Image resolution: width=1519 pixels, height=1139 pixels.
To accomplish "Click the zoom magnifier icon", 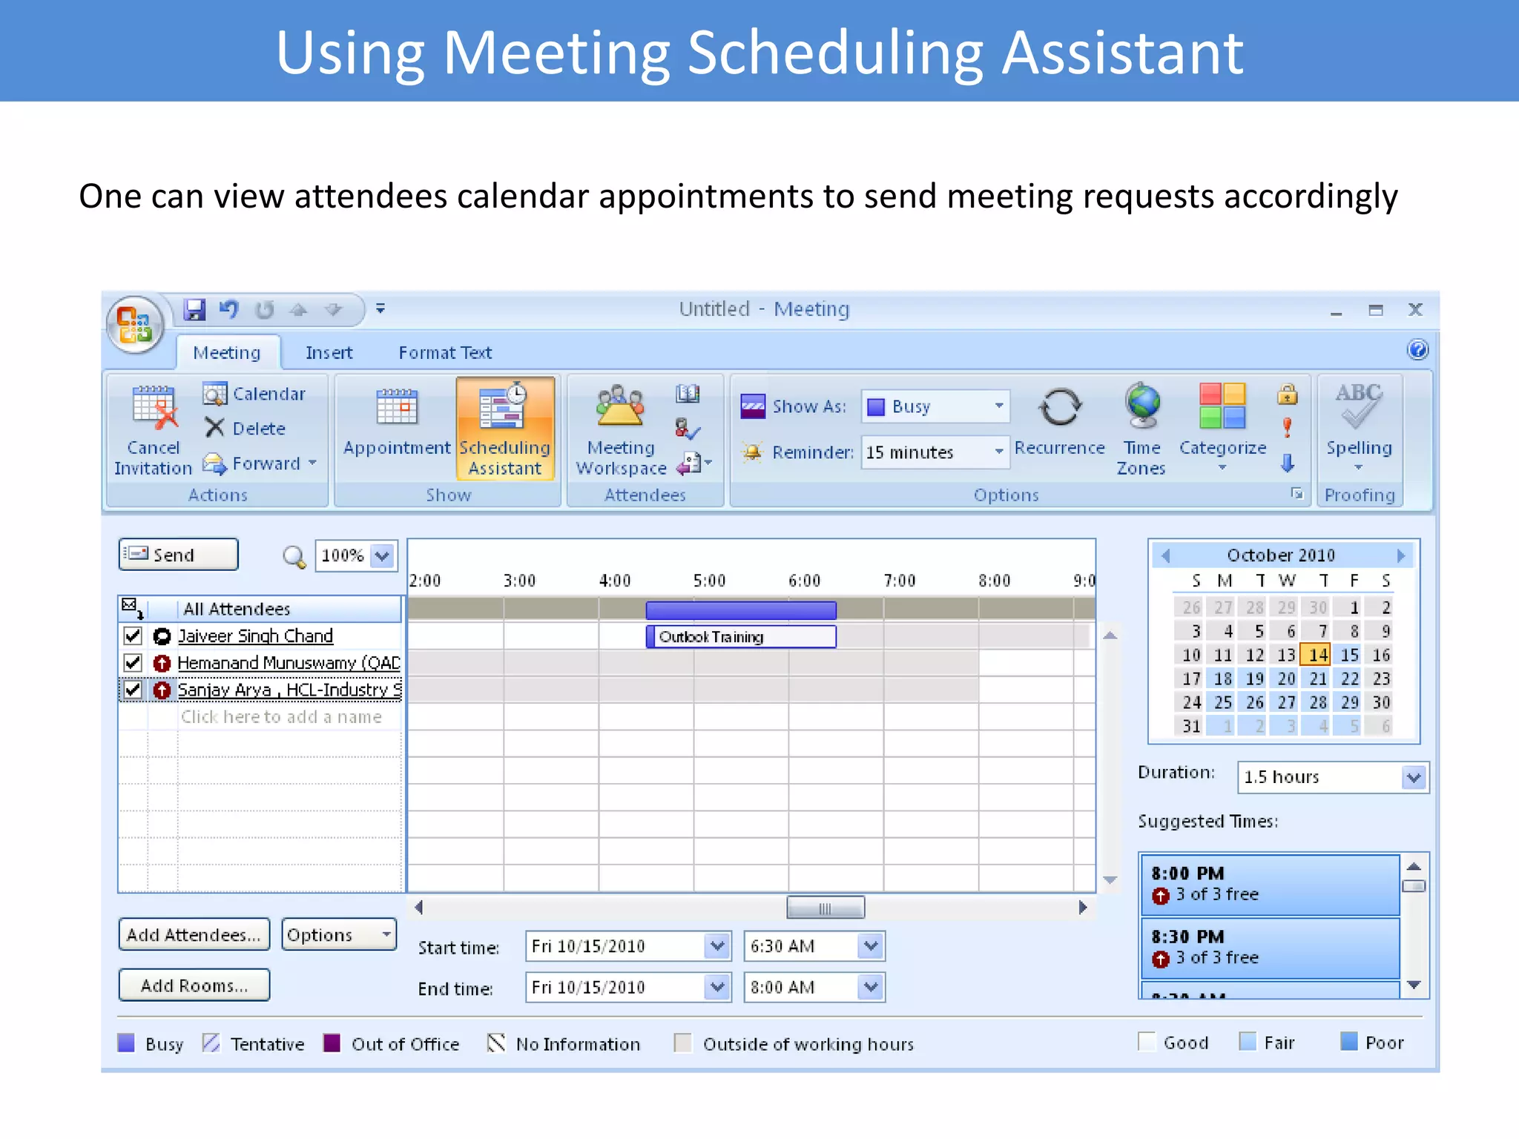I will tap(294, 556).
